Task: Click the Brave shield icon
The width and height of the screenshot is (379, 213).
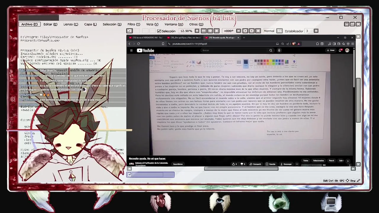Action: point(294,44)
